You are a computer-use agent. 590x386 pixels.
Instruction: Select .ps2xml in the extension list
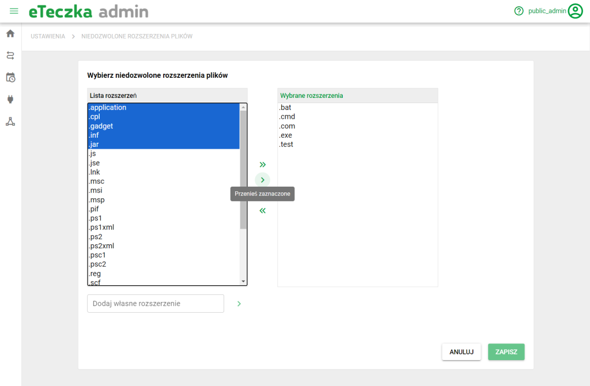click(x=164, y=245)
